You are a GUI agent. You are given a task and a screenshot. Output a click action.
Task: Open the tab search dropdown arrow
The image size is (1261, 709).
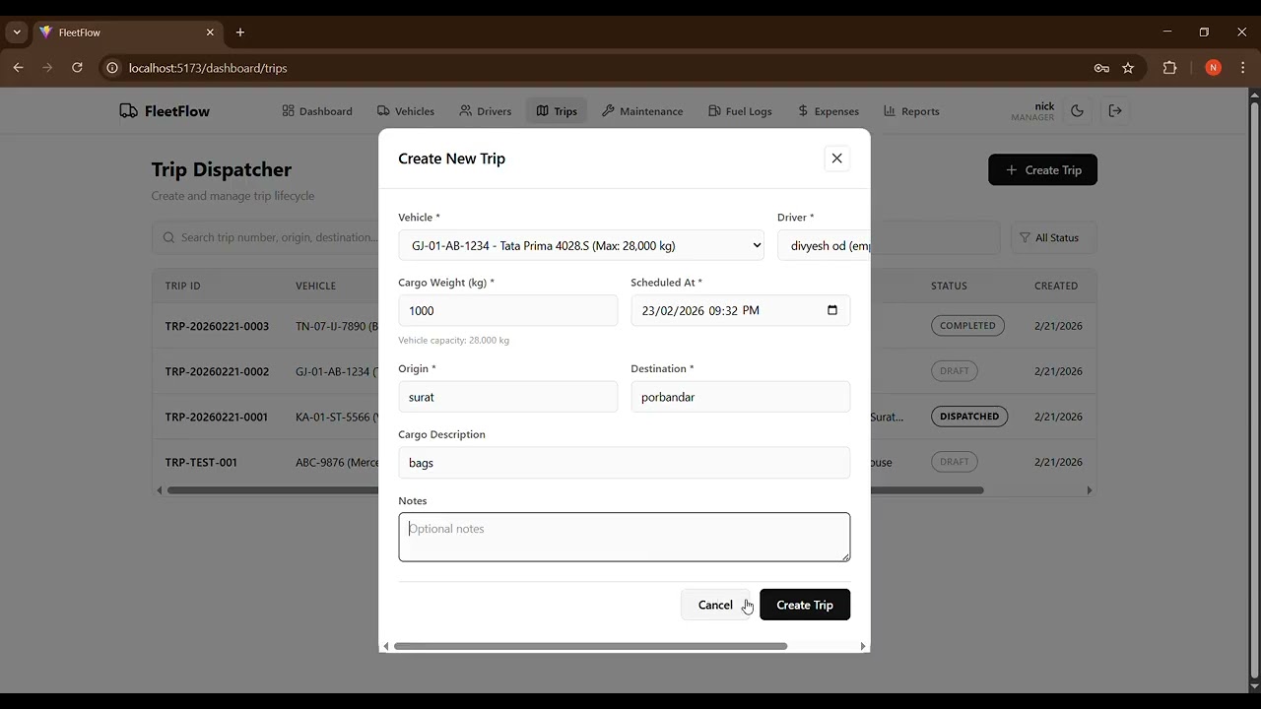pos(17,32)
